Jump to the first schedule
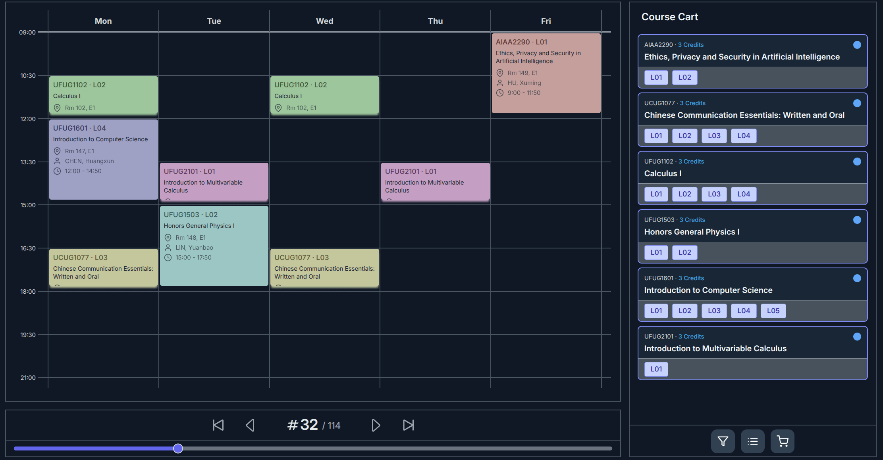Image resolution: width=883 pixels, height=460 pixels. click(218, 425)
